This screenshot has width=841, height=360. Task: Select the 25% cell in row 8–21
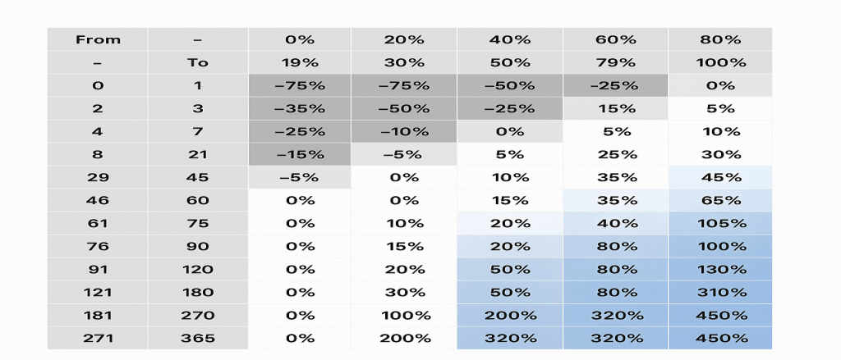pyautogui.click(x=615, y=153)
